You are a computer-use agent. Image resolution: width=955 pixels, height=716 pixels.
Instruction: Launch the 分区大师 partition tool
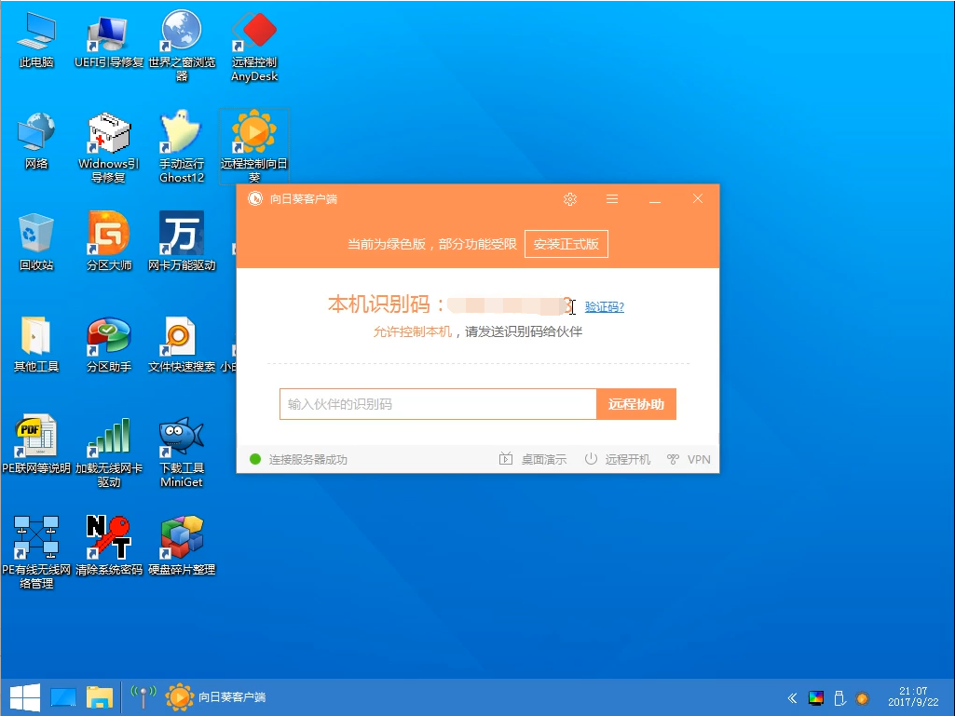(108, 231)
